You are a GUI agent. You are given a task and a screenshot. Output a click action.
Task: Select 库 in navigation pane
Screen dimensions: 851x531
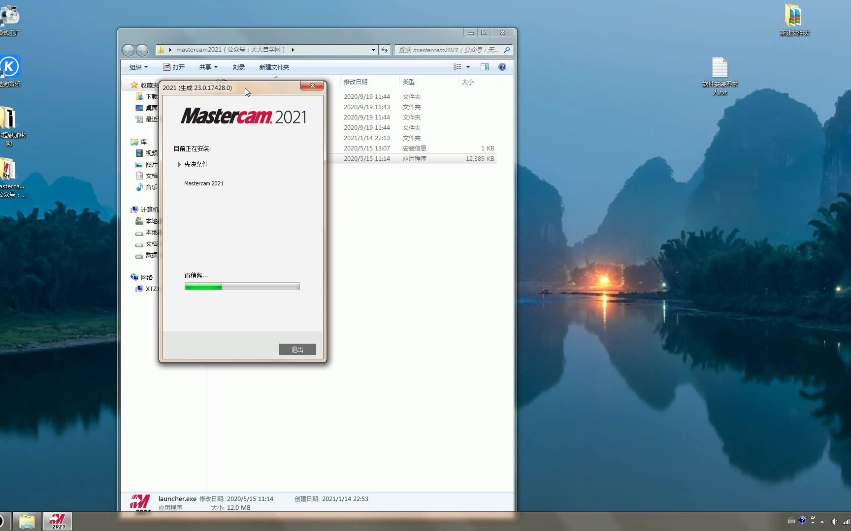tap(139, 142)
